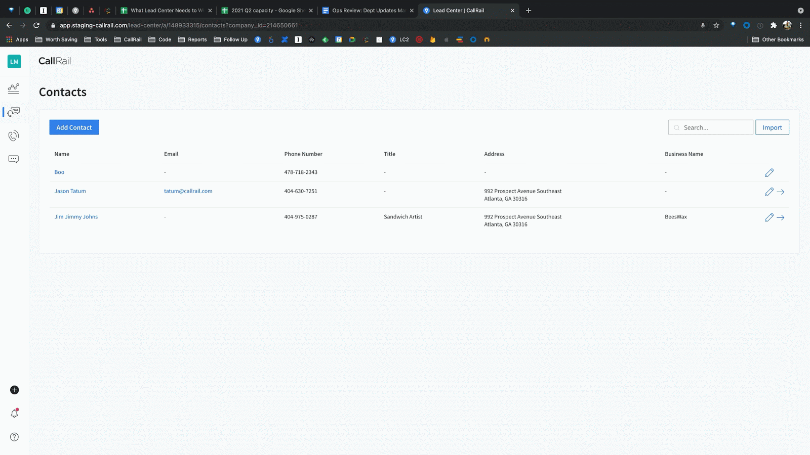Open the Boo contact link

pos(59,172)
